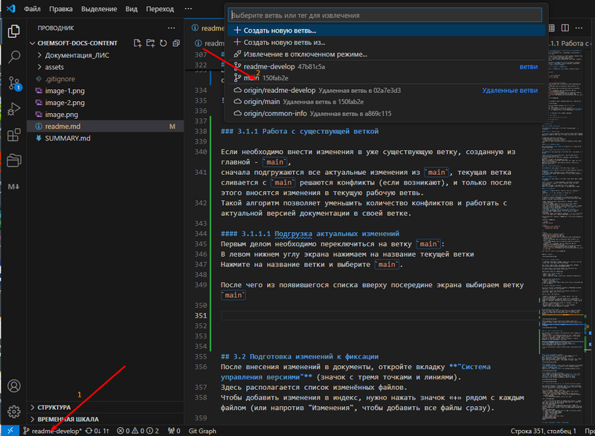Click the New Folder icon in explorer

tap(150, 43)
